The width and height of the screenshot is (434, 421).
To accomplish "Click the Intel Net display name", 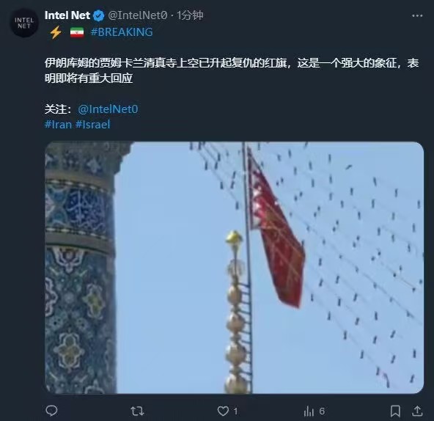I will click(67, 15).
